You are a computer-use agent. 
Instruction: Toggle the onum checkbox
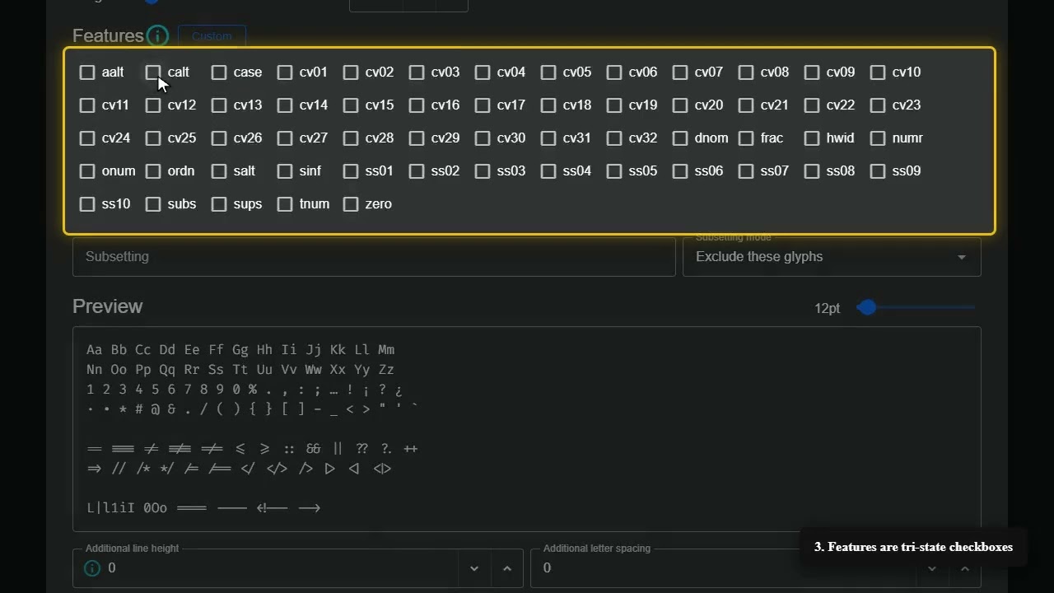(87, 171)
